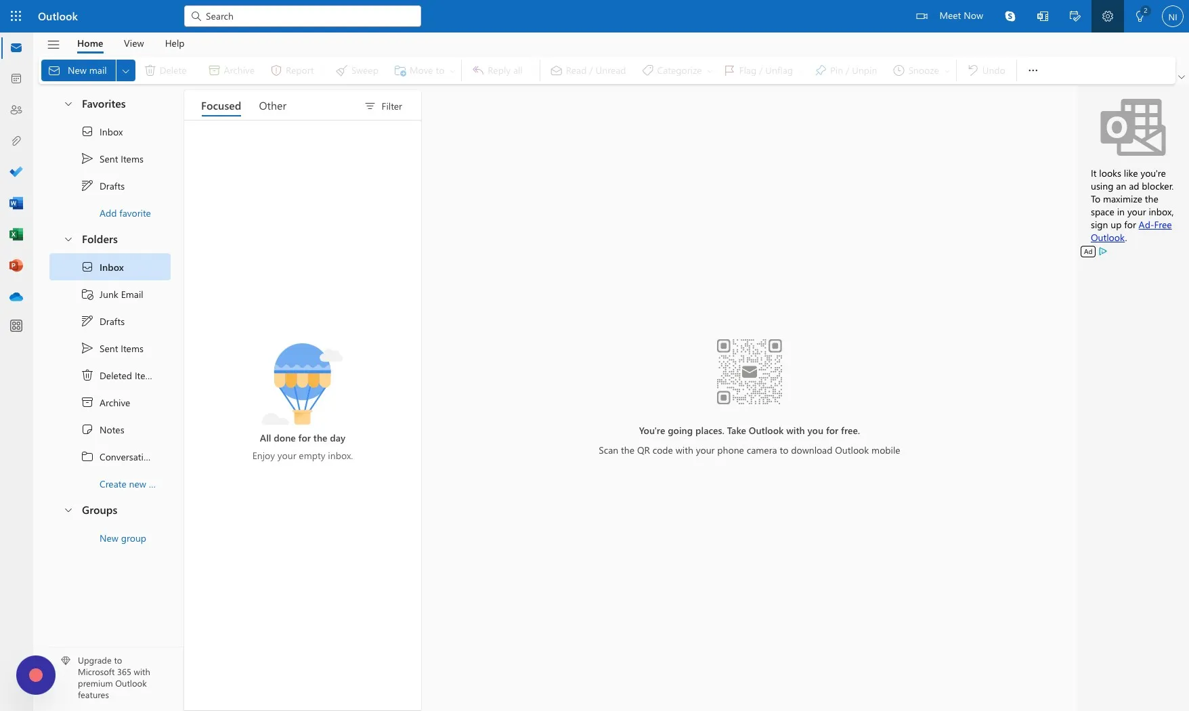This screenshot has height=711, width=1189.
Task: Open the Conversation History folder
Action: click(110, 457)
